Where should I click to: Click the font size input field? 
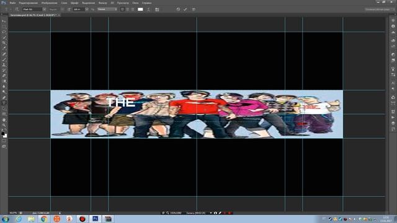[79, 9]
